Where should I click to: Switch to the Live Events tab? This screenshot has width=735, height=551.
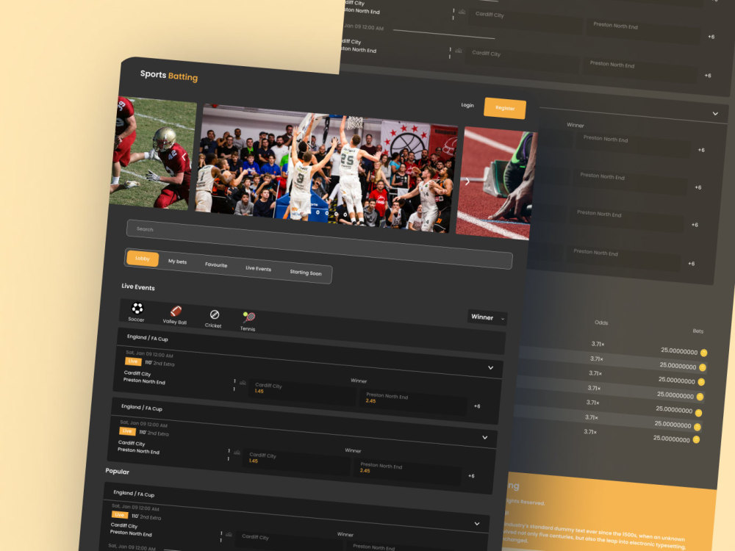click(258, 268)
